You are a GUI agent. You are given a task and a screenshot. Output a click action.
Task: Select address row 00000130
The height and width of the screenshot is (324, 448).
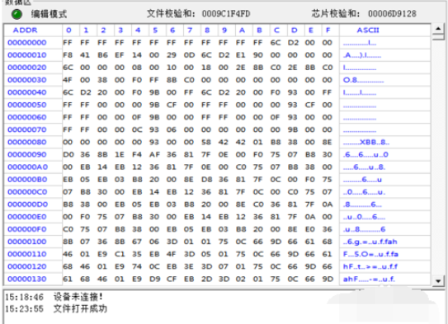pos(27,279)
